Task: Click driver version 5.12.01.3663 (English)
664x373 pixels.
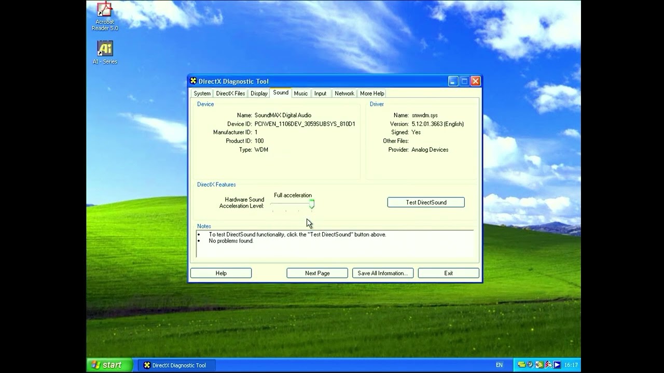Action: coord(437,124)
